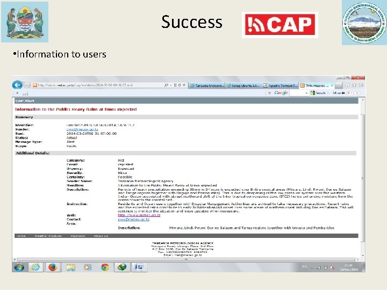Click the Sent value 2014-03-06T09:31
This screenshot has height=290, width=387.
click(x=91, y=133)
